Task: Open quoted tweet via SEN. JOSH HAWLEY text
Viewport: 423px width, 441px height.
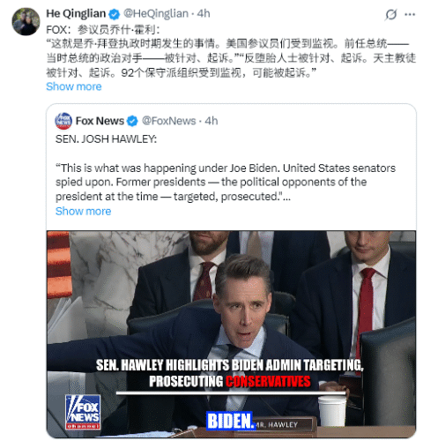Action: (106, 139)
